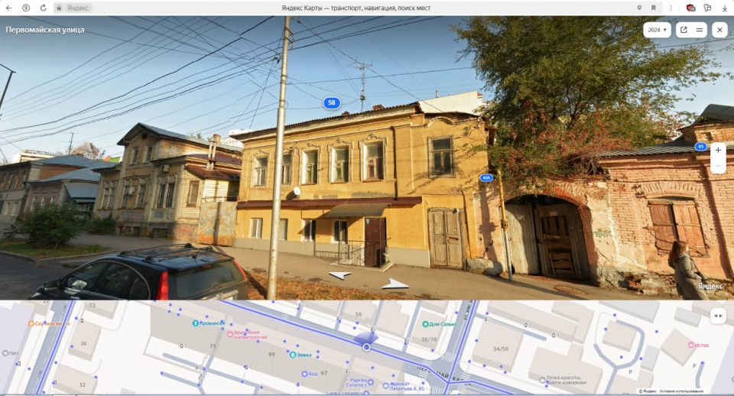The height and width of the screenshot is (396, 734).
Task: Open the browser downloads icon
Action: coord(723,8)
